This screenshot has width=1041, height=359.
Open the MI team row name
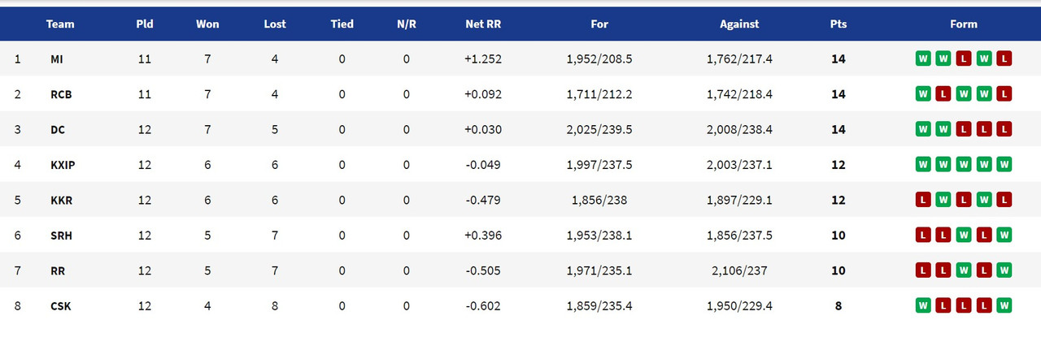click(56, 58)
